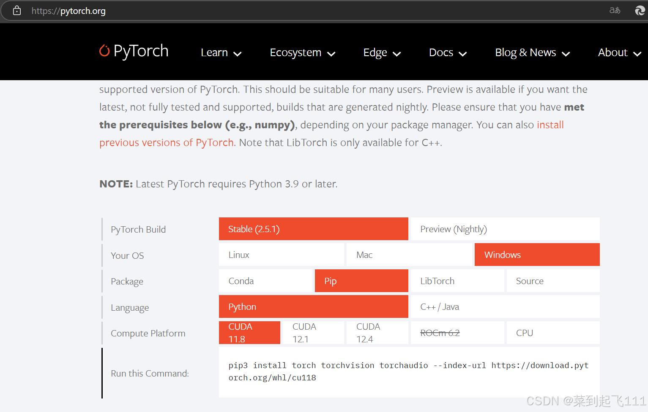Select Python language option
Viewport: 648px width, 412px height.
[314, 306]
